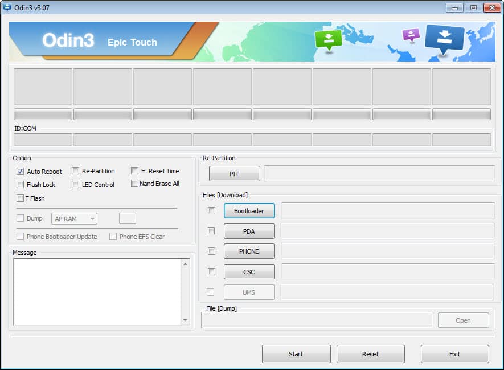Image resolution: width=504 pixels, height=370 pixels.
Task: Click the Bootloader file button
Action: tap(249, 210)
